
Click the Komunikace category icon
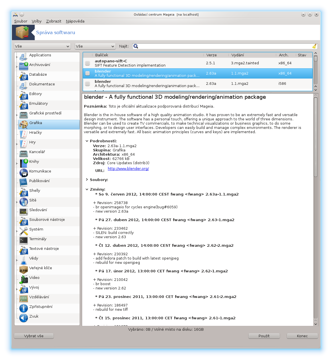click(24, 173)
